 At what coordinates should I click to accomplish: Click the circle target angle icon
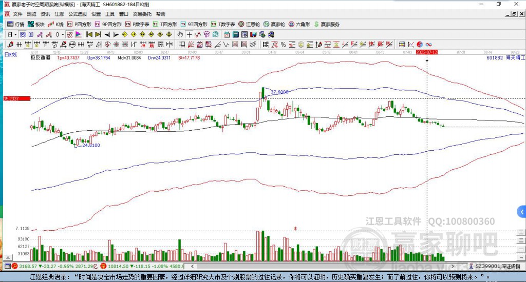point(107,45)
